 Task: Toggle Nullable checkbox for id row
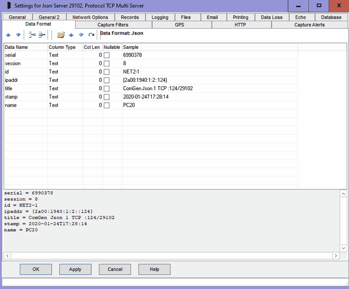(107, 72)
